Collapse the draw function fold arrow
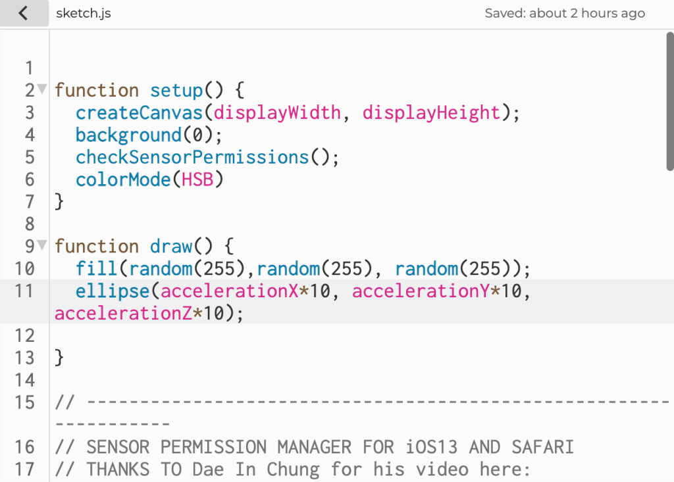Image resolution: width=674 pixels, height=482 pixels. 42,245
